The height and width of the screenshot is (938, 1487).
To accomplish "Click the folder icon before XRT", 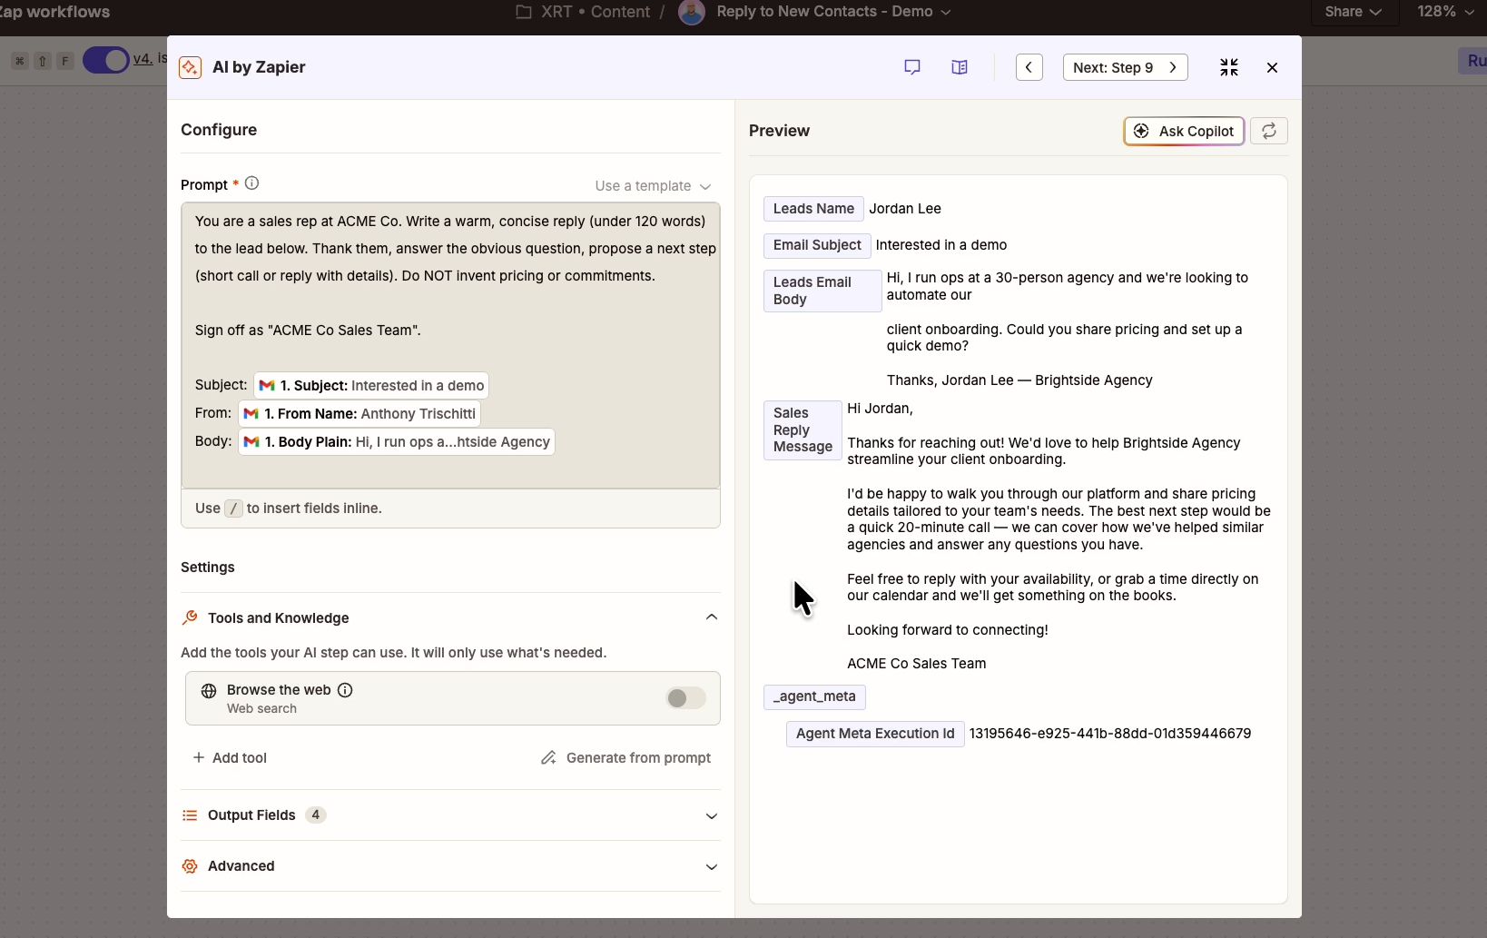I will tap(524, 12).
